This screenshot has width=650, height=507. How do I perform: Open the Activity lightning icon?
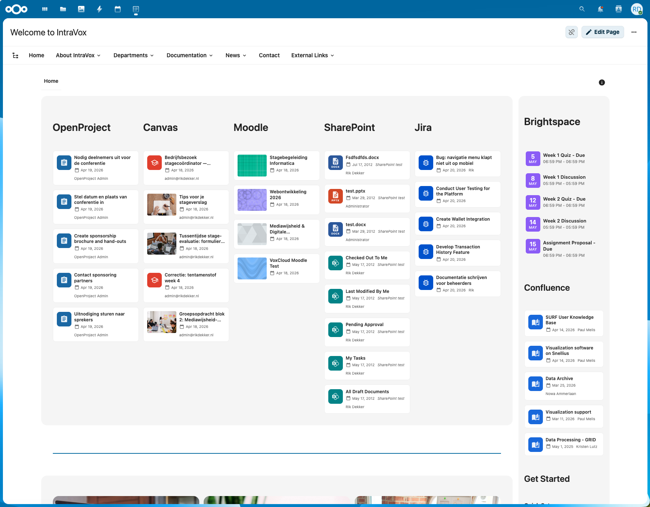coord(99,9)
